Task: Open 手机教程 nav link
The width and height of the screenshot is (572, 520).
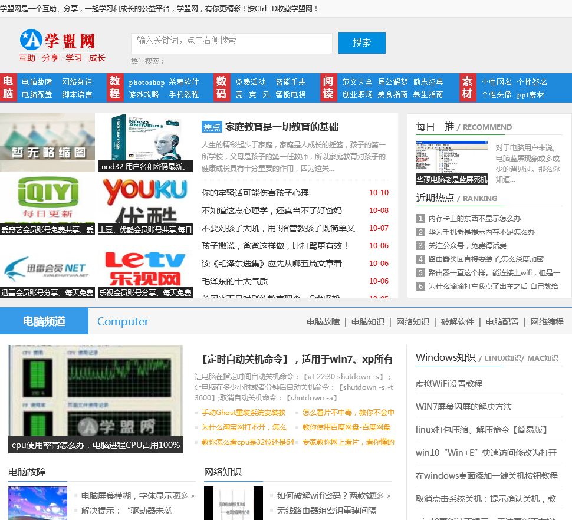Action: coord(184,94)
